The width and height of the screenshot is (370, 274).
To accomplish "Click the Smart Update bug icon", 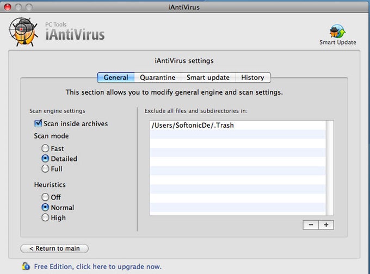I will coord(337,32).
